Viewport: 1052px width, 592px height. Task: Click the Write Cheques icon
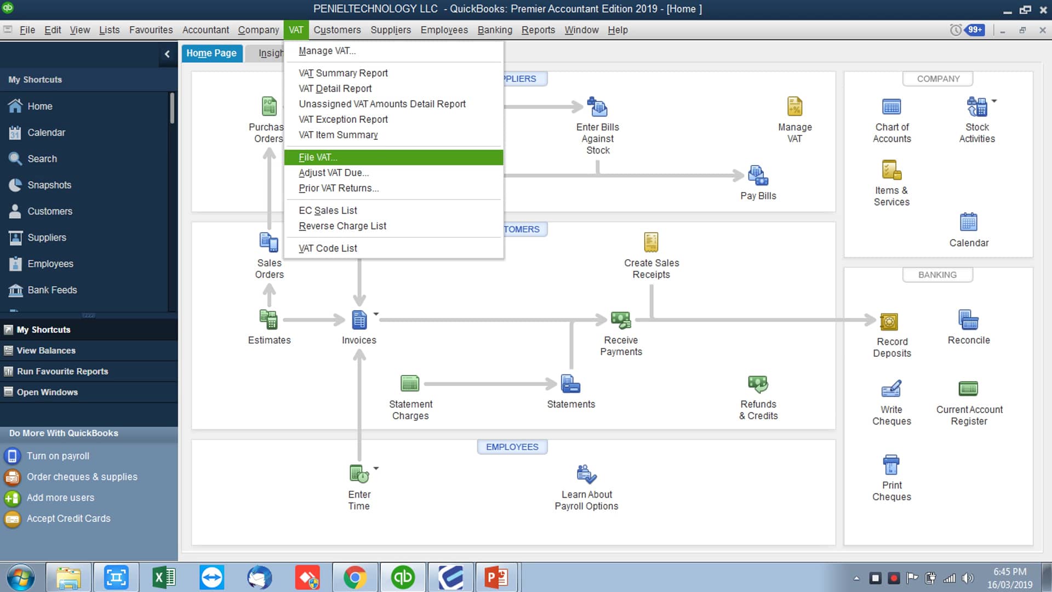(891, 389)
